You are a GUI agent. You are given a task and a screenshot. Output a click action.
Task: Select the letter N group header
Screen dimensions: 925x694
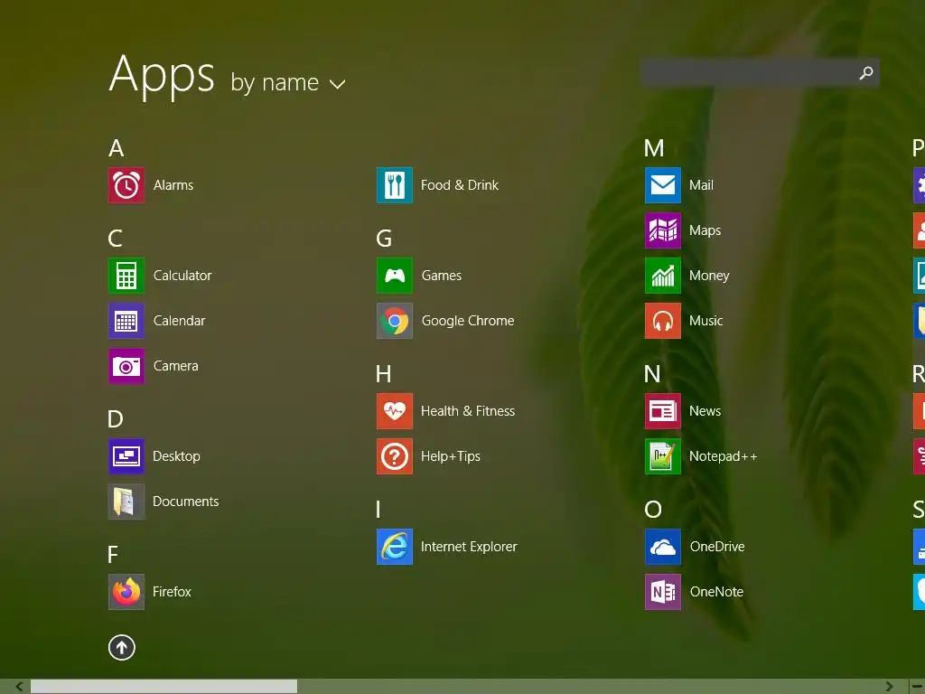(652, 374)
